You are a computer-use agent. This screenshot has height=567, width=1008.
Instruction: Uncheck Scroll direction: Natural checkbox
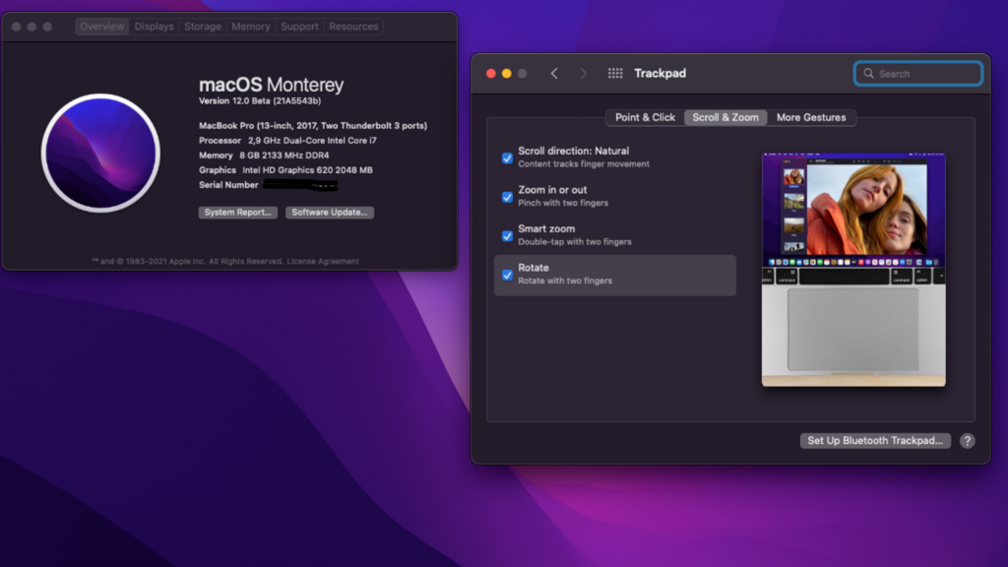click(x=508, y=157)
